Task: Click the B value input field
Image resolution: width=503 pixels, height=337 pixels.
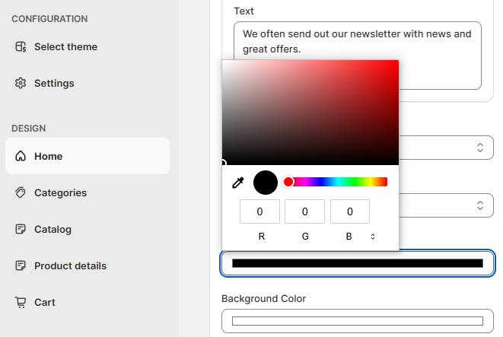Action: (x=350, y=211)
